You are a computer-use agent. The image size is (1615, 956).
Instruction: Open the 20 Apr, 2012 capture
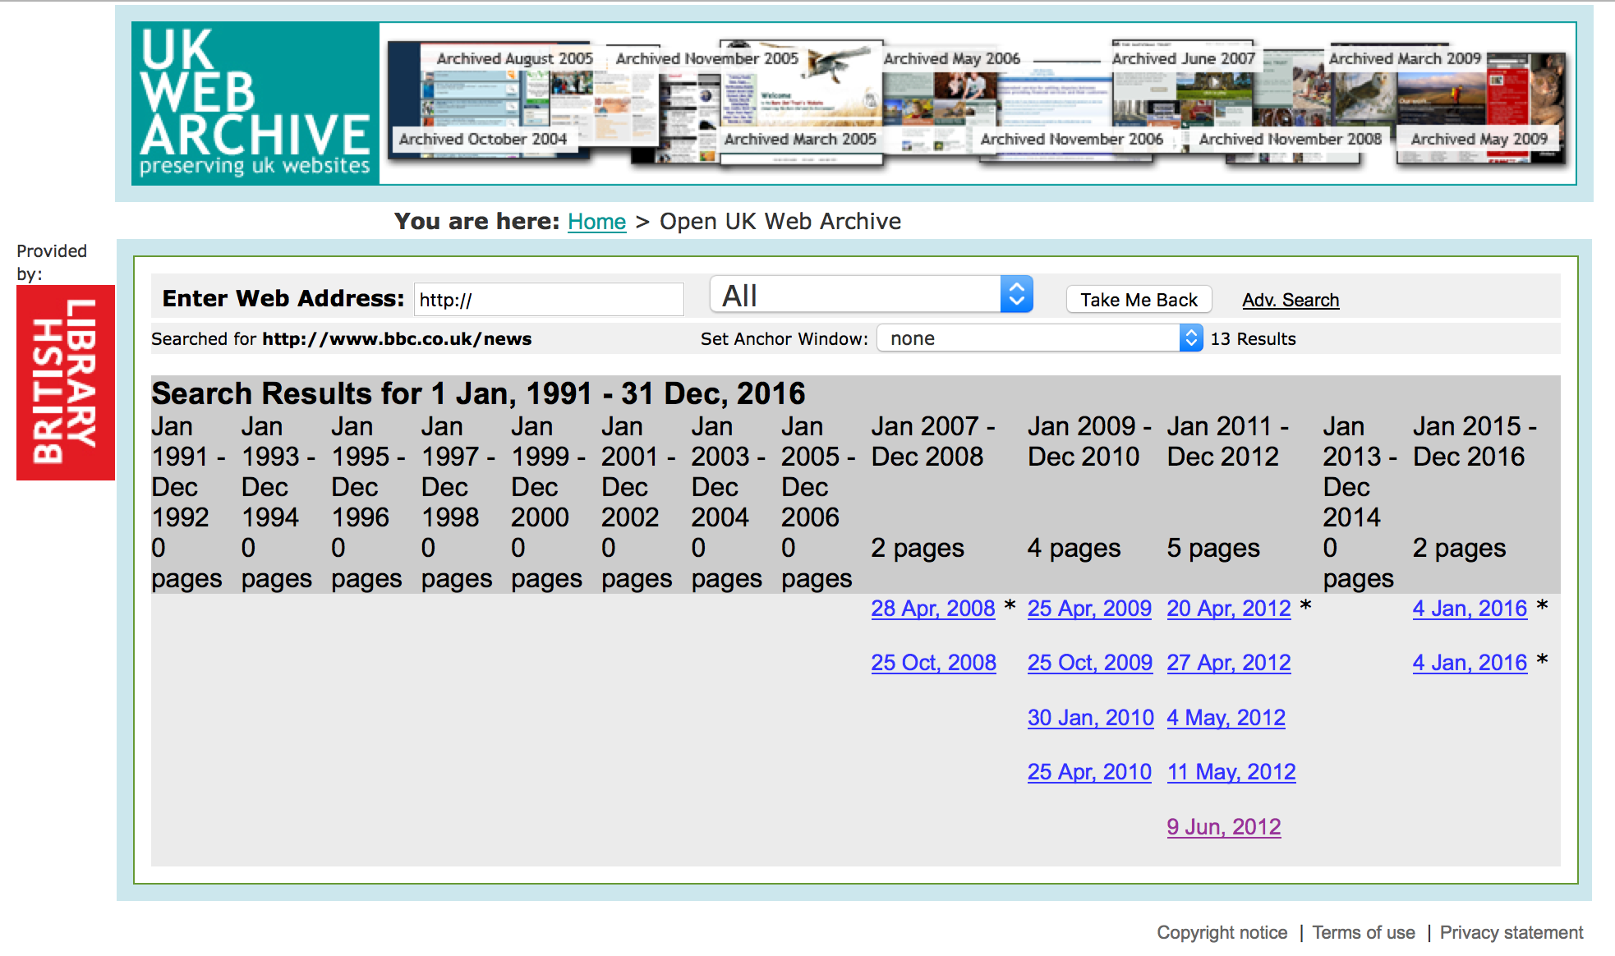click(x=1229, y=609)
